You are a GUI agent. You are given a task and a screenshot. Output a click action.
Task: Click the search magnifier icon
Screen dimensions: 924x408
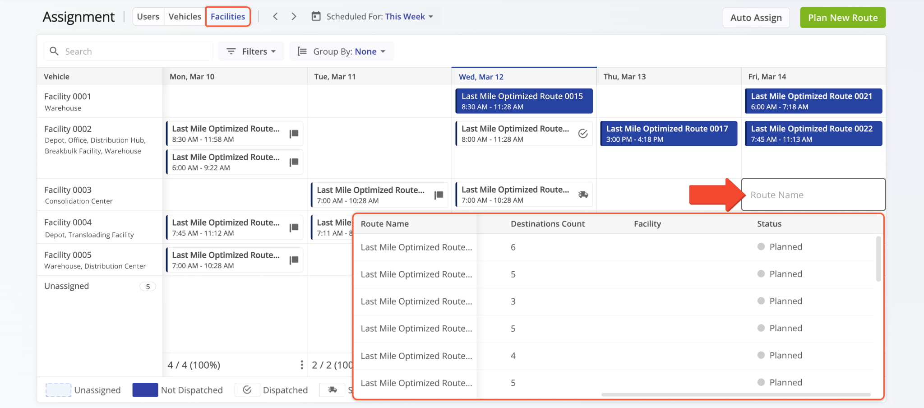pyautogui.click(x=54, y=51)
